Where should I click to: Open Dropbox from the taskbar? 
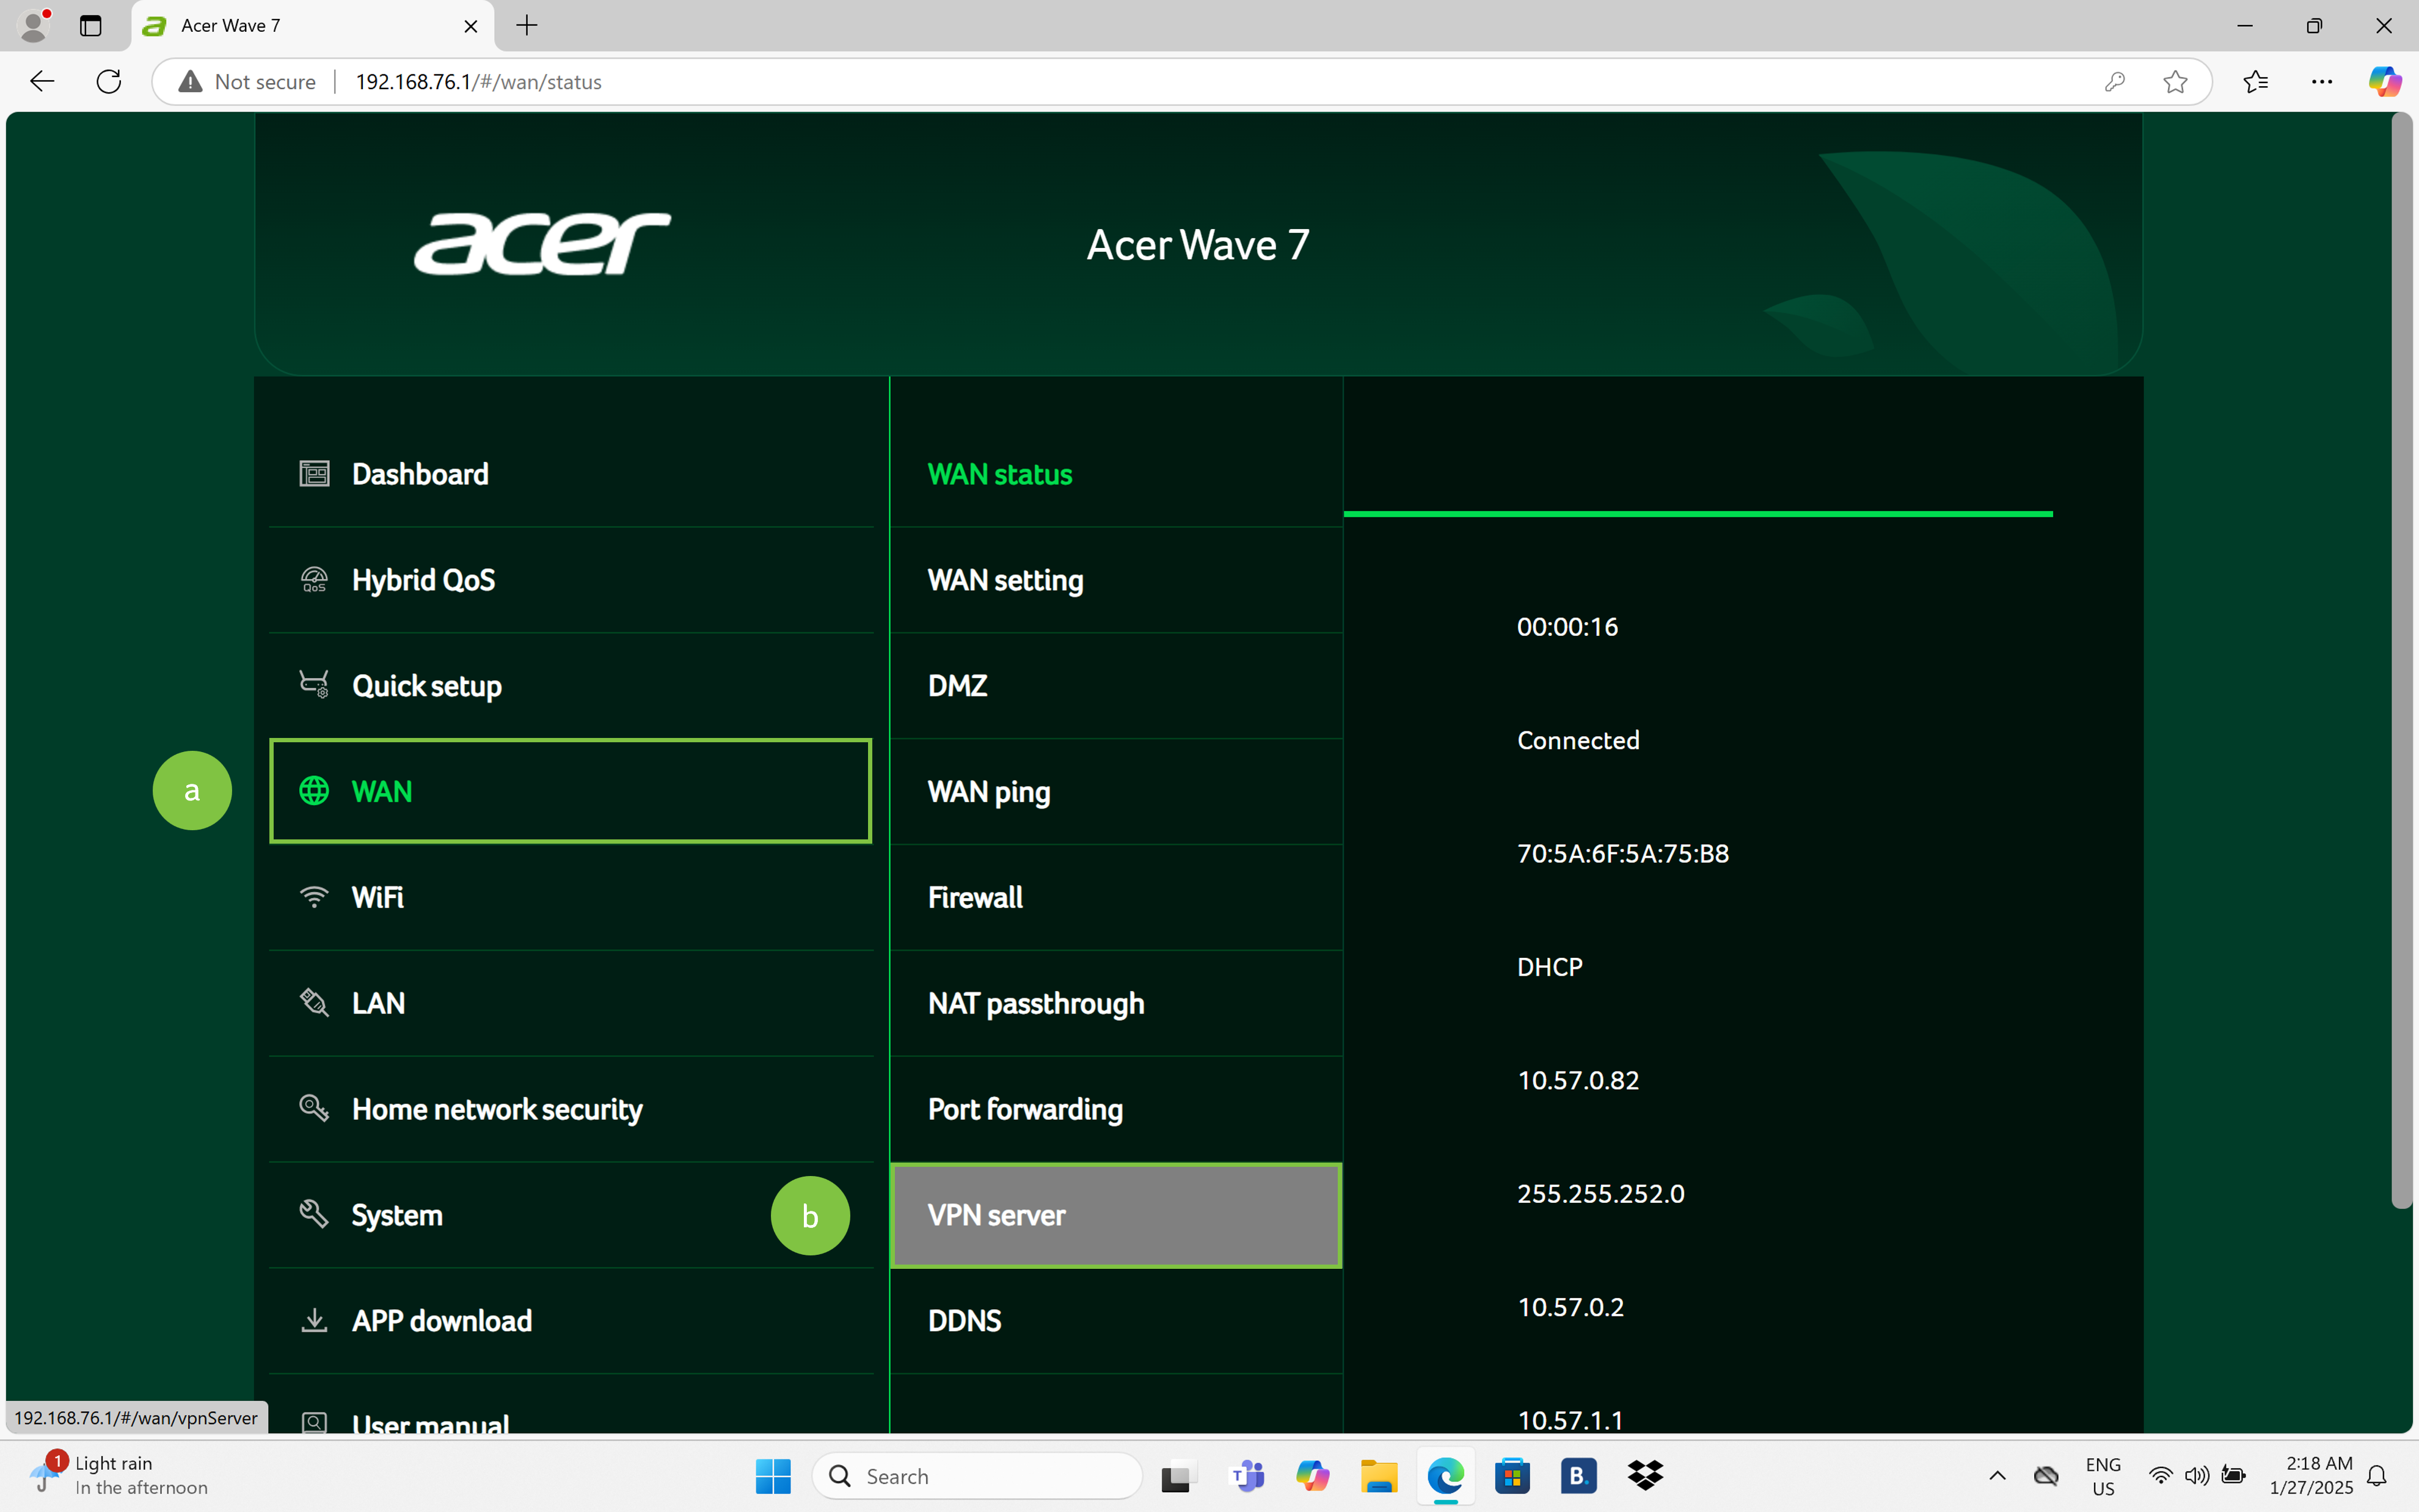pos(1644,1476)
